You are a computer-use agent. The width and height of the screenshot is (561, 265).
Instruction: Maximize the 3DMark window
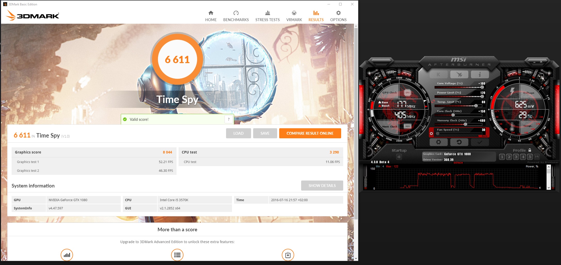point(340,4)
